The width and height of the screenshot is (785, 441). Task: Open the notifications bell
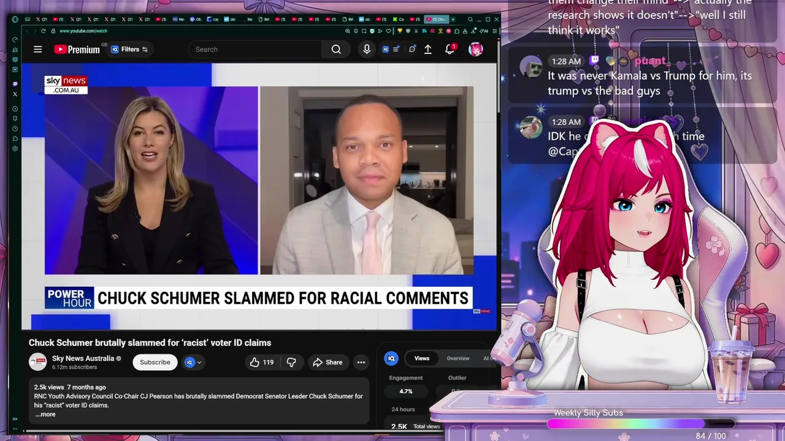[x=450, y=50]
